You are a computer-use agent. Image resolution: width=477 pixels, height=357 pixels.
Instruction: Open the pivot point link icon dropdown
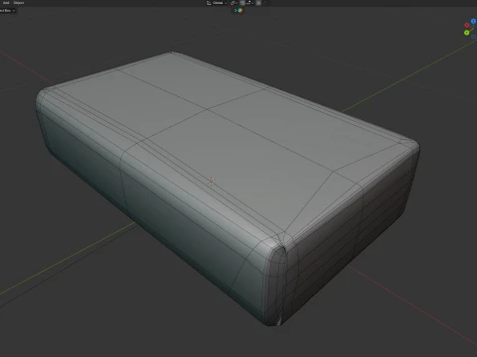click(x=235, y=3)
